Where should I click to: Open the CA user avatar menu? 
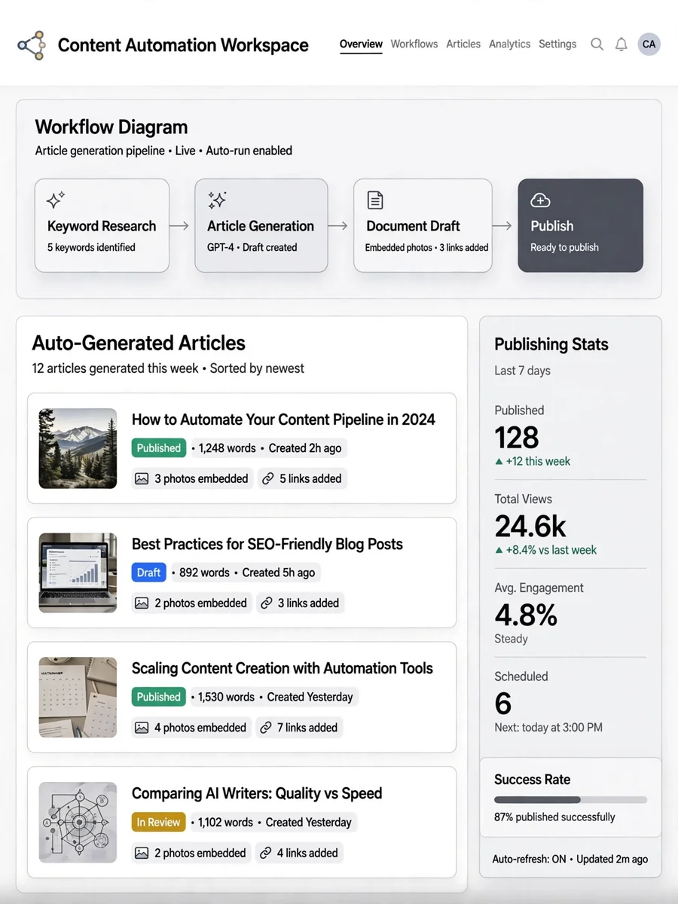(x=649, y=44)
